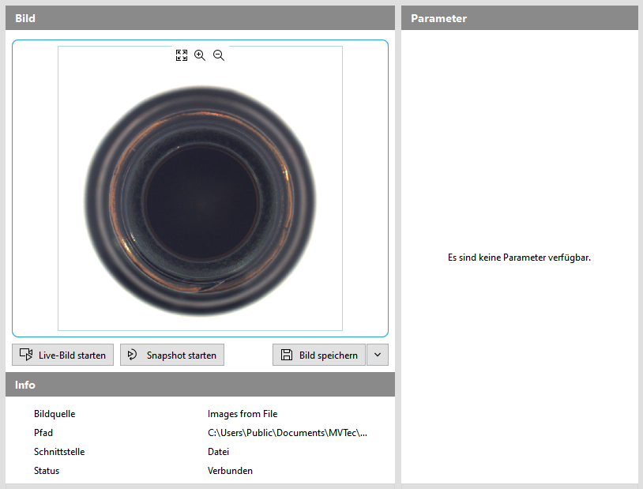Save the image with Bild speichern
The image size is (643, 489).
click(x=319, y=355)
